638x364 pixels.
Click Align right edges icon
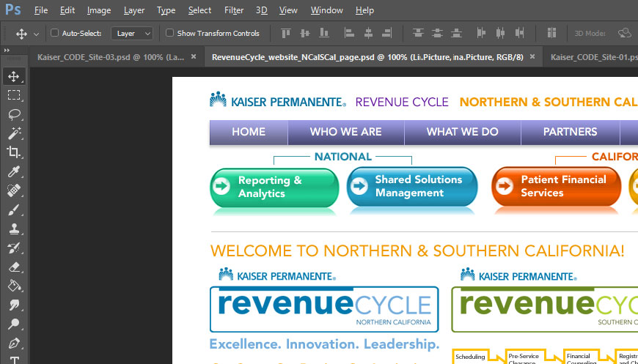pyautogui.click(x=387, y=33)
